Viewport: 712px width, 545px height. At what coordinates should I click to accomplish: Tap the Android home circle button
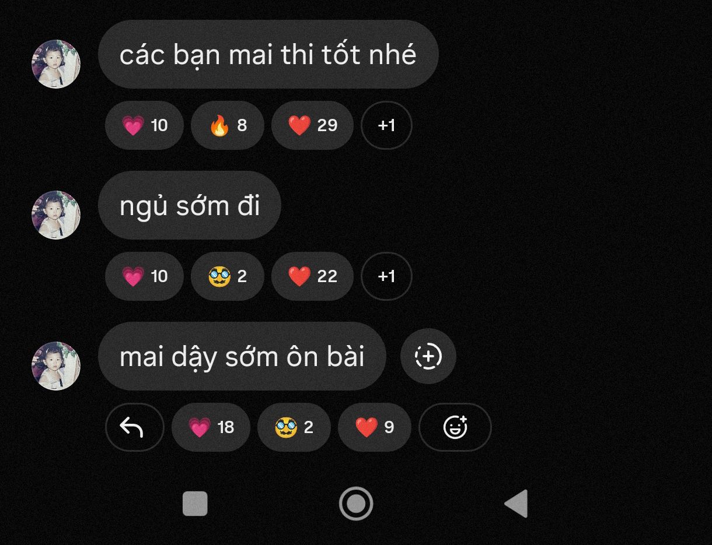pos(356,504)
